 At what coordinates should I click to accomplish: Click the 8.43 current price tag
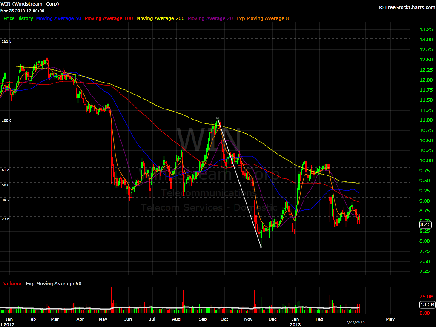(x=425, y=225)
